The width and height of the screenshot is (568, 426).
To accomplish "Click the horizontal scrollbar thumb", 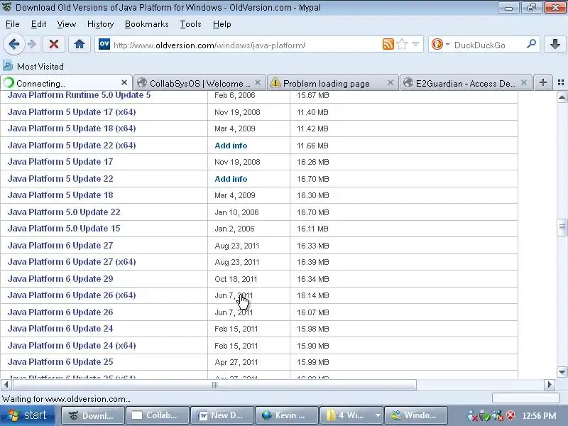I will point(214,385).
